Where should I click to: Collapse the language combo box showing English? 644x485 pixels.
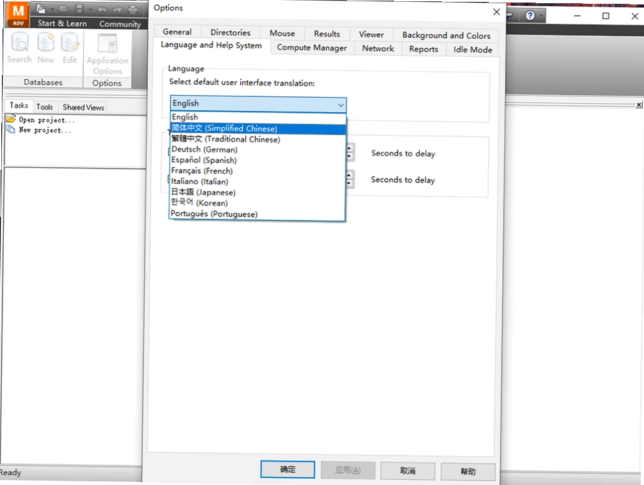click(x=258, y=104)
